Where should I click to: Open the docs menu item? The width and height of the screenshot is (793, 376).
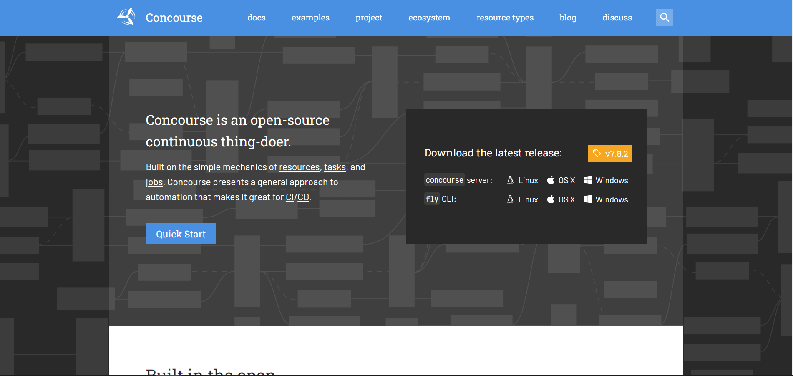coord(256,18)
